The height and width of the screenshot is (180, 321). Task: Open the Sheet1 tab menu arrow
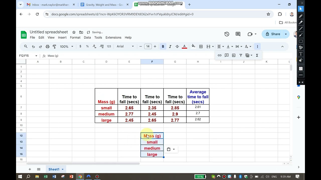pyautogui.click(x=63, y=169)
